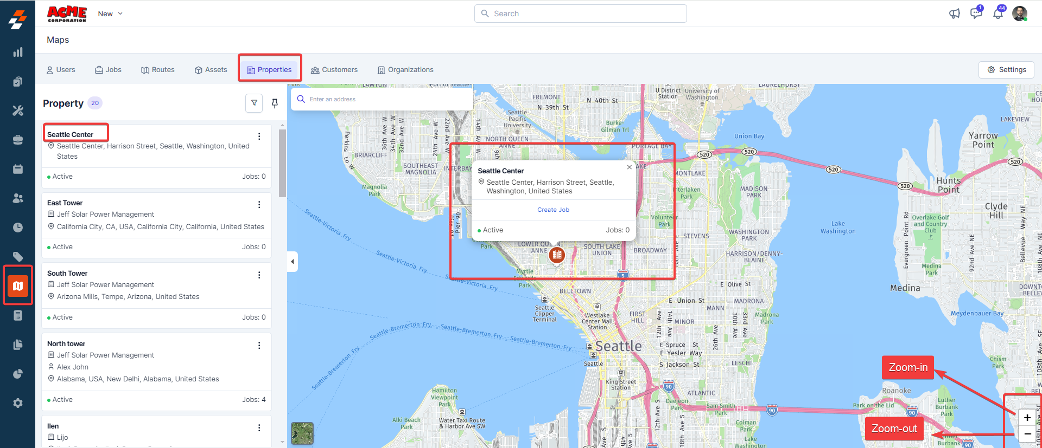Click the megaphone announcements icon
Image resolution: width=1042 pixels, height=448 pixels.
pos(955,14)
